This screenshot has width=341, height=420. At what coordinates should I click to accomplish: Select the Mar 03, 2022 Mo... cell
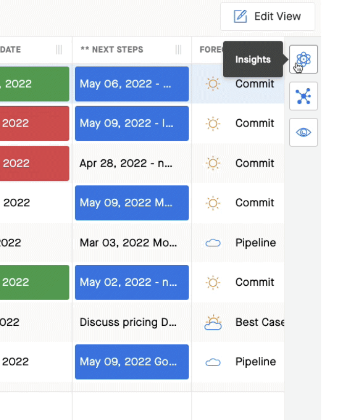pos(132,243)
